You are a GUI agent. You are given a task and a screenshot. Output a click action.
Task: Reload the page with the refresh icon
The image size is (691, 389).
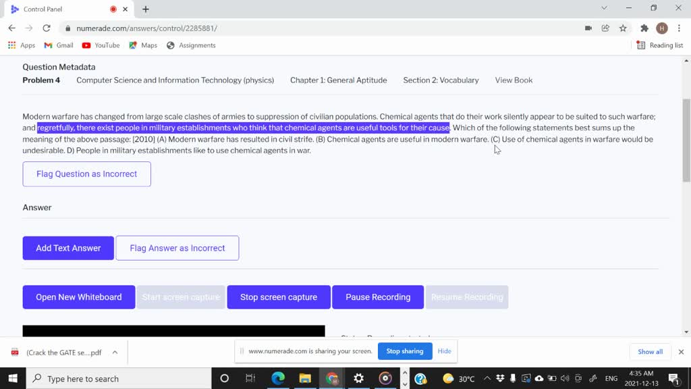pyautogui.click(x=47, y=28)
